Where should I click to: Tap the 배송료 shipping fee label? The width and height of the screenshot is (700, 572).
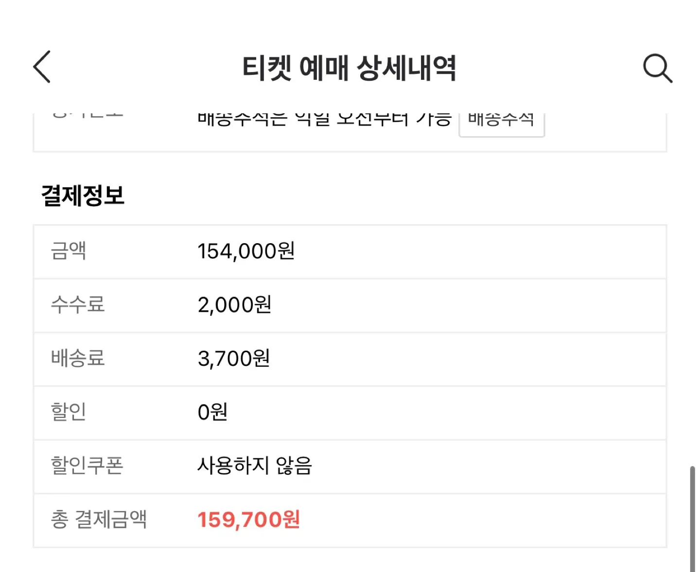(78, 358)
